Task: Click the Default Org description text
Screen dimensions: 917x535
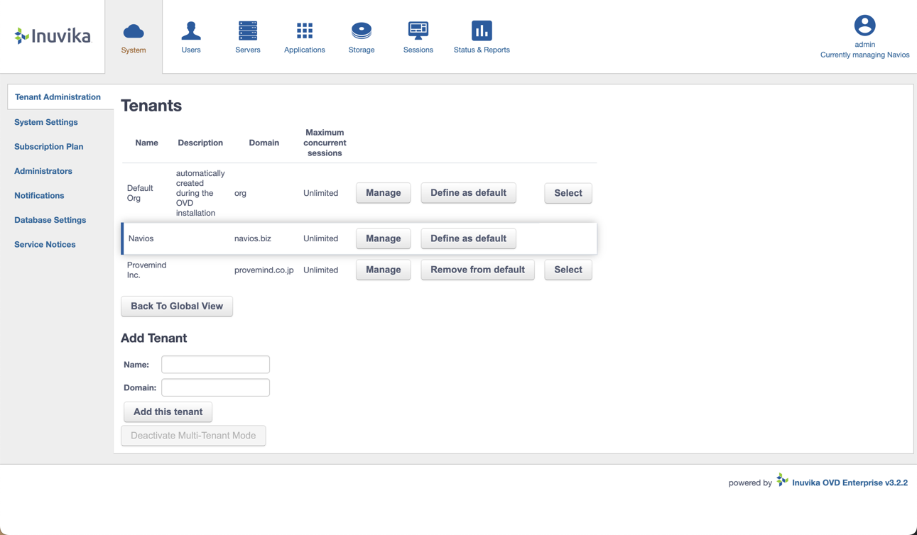Action: [200, 193]
